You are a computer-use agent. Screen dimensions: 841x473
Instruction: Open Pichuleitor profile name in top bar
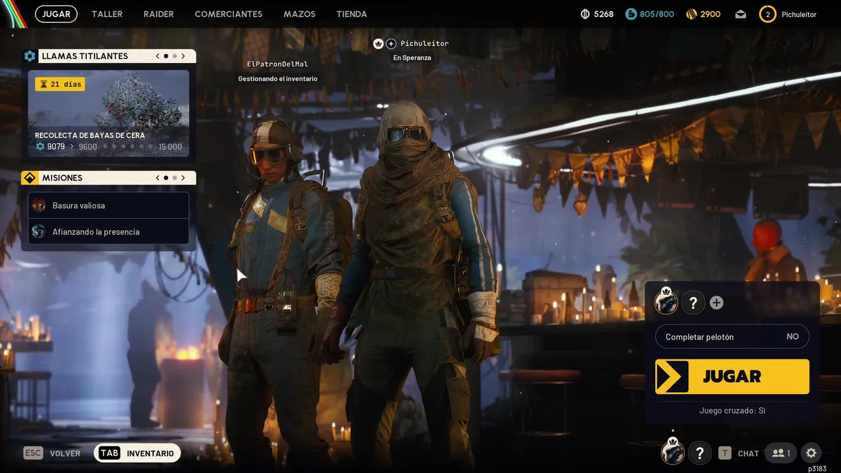point(799,14)
